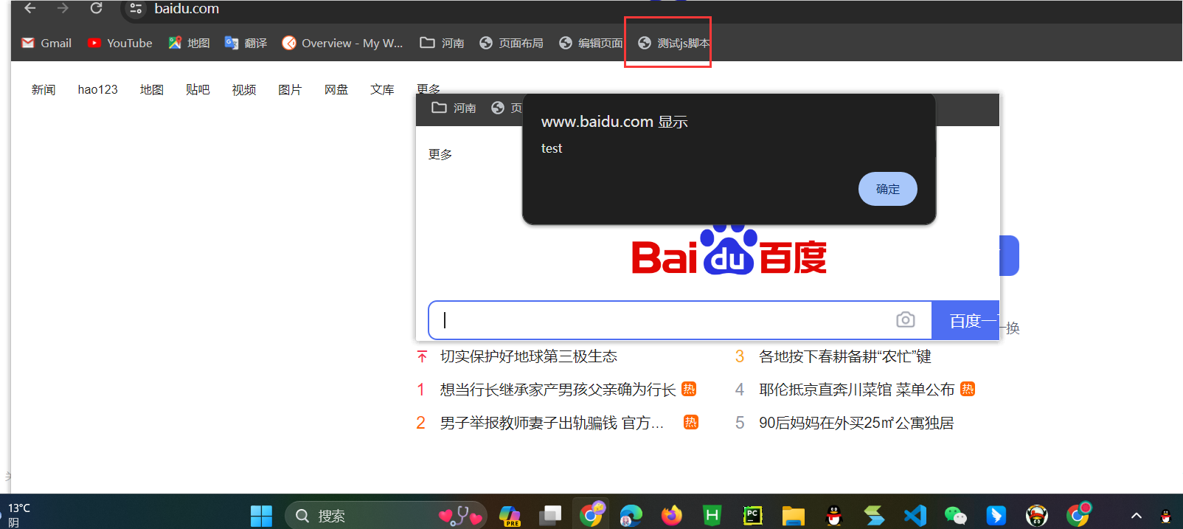Click the baidu.com address bar text
1183x529 pixels.
click(187, 9)
